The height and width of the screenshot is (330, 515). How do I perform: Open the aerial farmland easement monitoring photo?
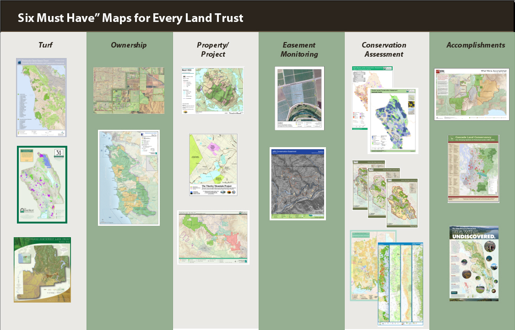299,98
